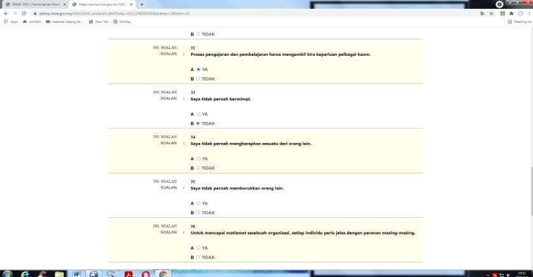533x277 pixels.
Task: Select YA for question 33
Action: point(198,114)
